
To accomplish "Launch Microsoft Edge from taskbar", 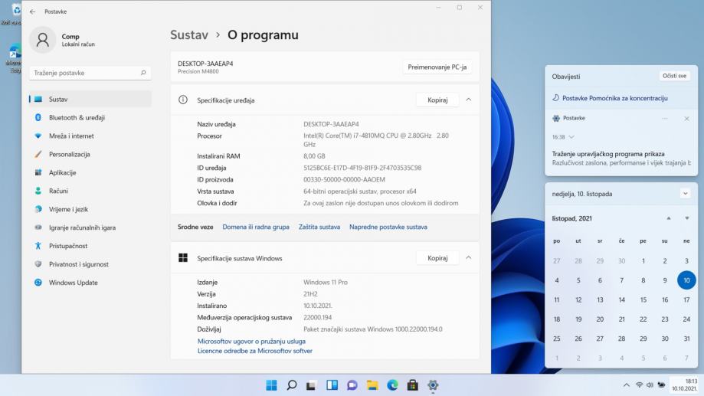I will (392, 385).
